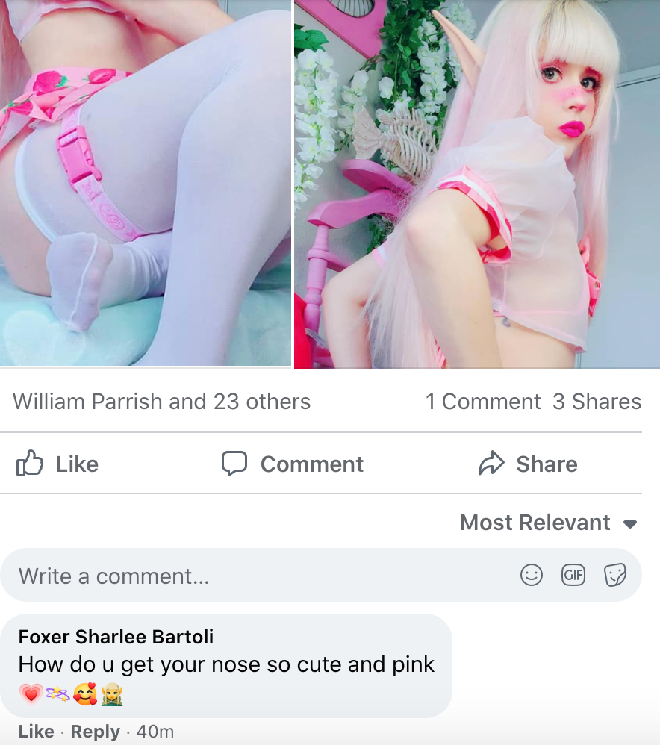The width and height of the screenshot is (660, 745).
Task: Expand the Most Relevant sort arrow
Action: 630,524
